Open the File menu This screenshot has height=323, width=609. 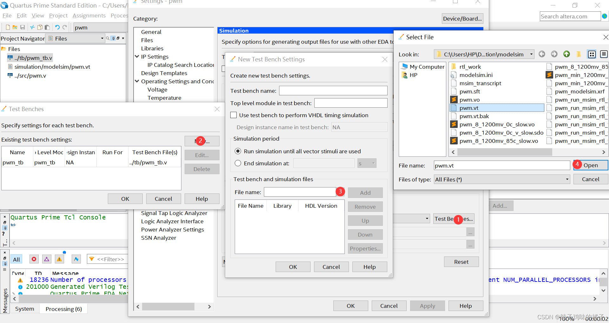7,16
